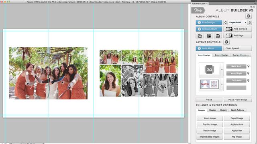The height and width of the screenshot is (144, 257).
Task: Click the Add Page button
Action: tap(237, 36)
